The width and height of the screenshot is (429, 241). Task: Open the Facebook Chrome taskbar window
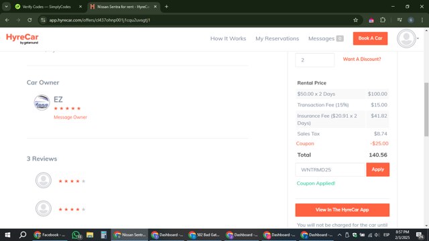click(50, 235)
